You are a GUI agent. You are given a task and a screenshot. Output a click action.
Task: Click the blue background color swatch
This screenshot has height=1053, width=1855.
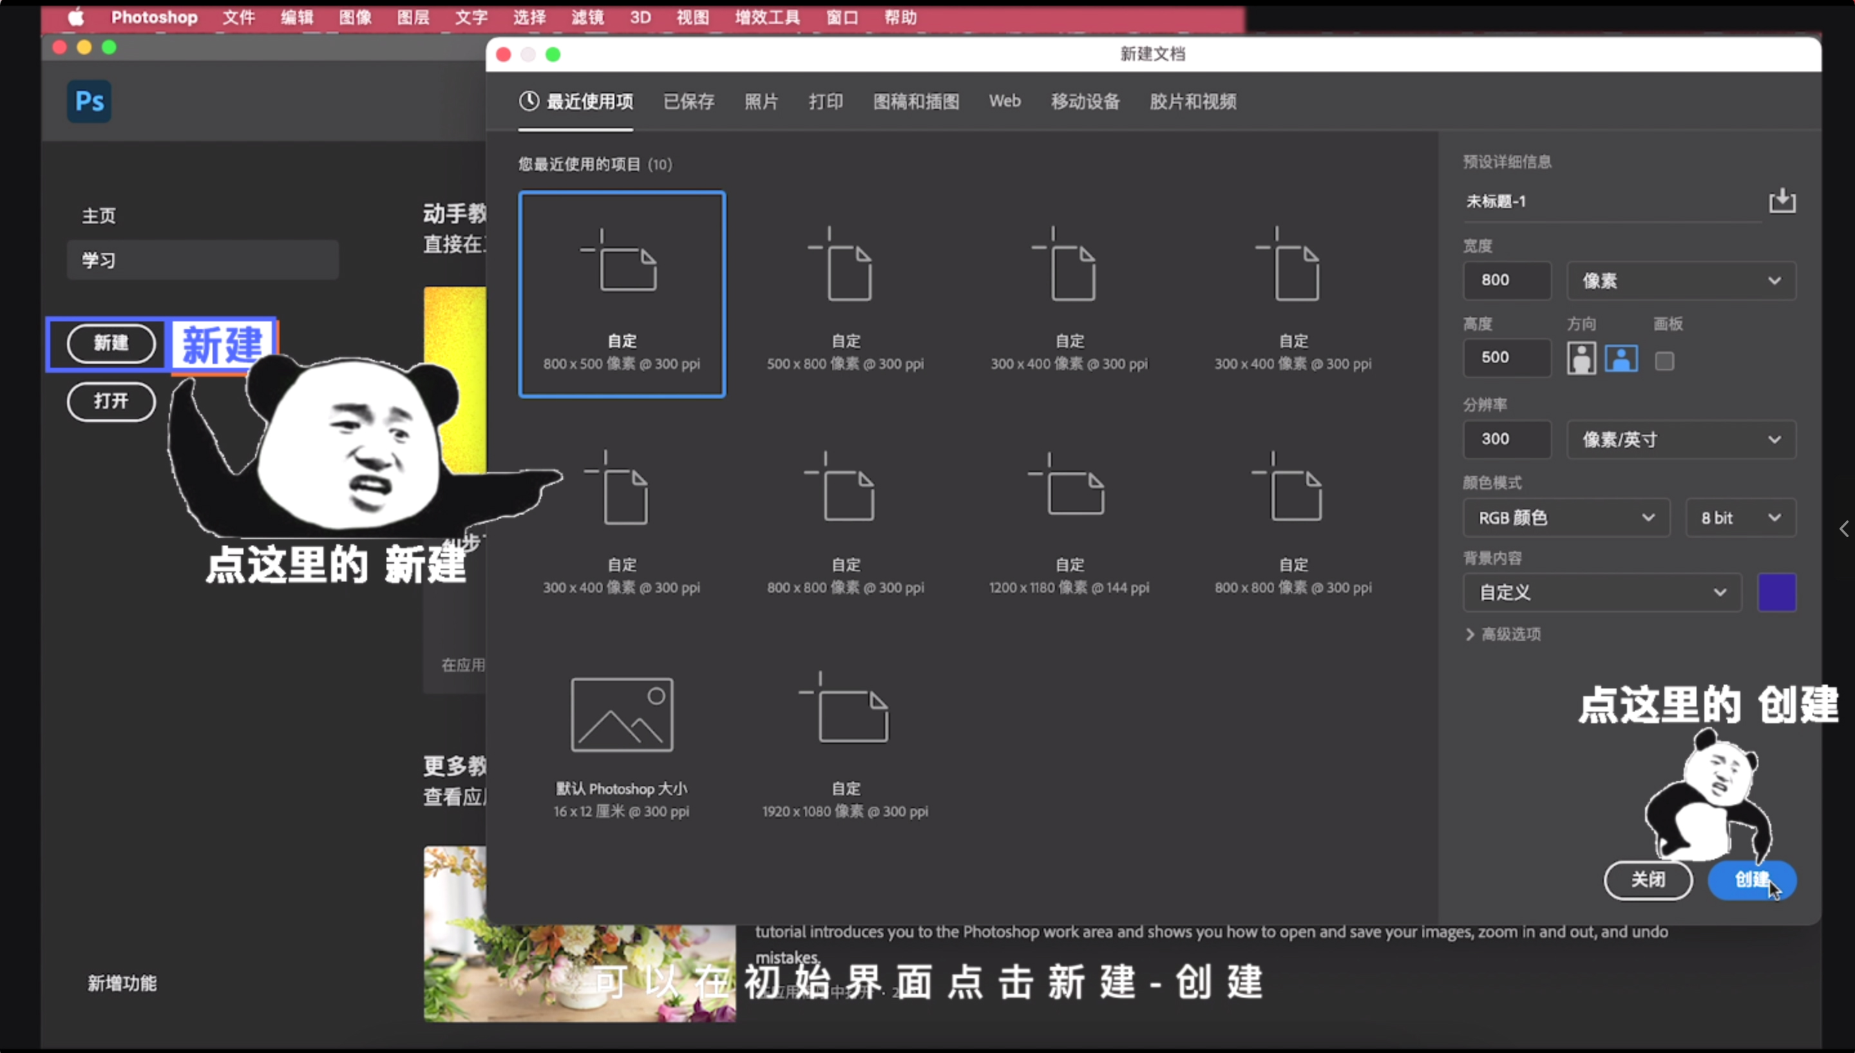(x=1778, y=592)
